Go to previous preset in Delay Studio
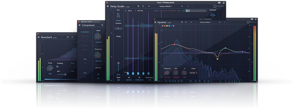The image size is (294, 108). [x=149, y=6]
